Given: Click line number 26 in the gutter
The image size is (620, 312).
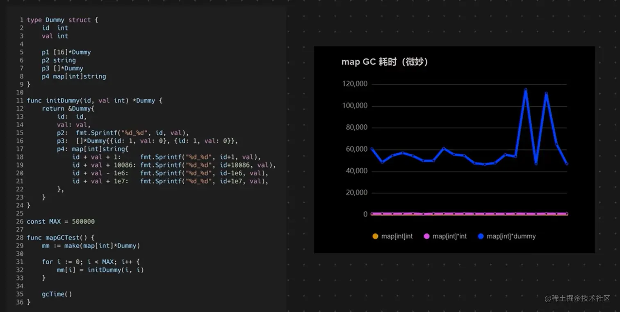Looking at the screenshot, I should [20, 221].
